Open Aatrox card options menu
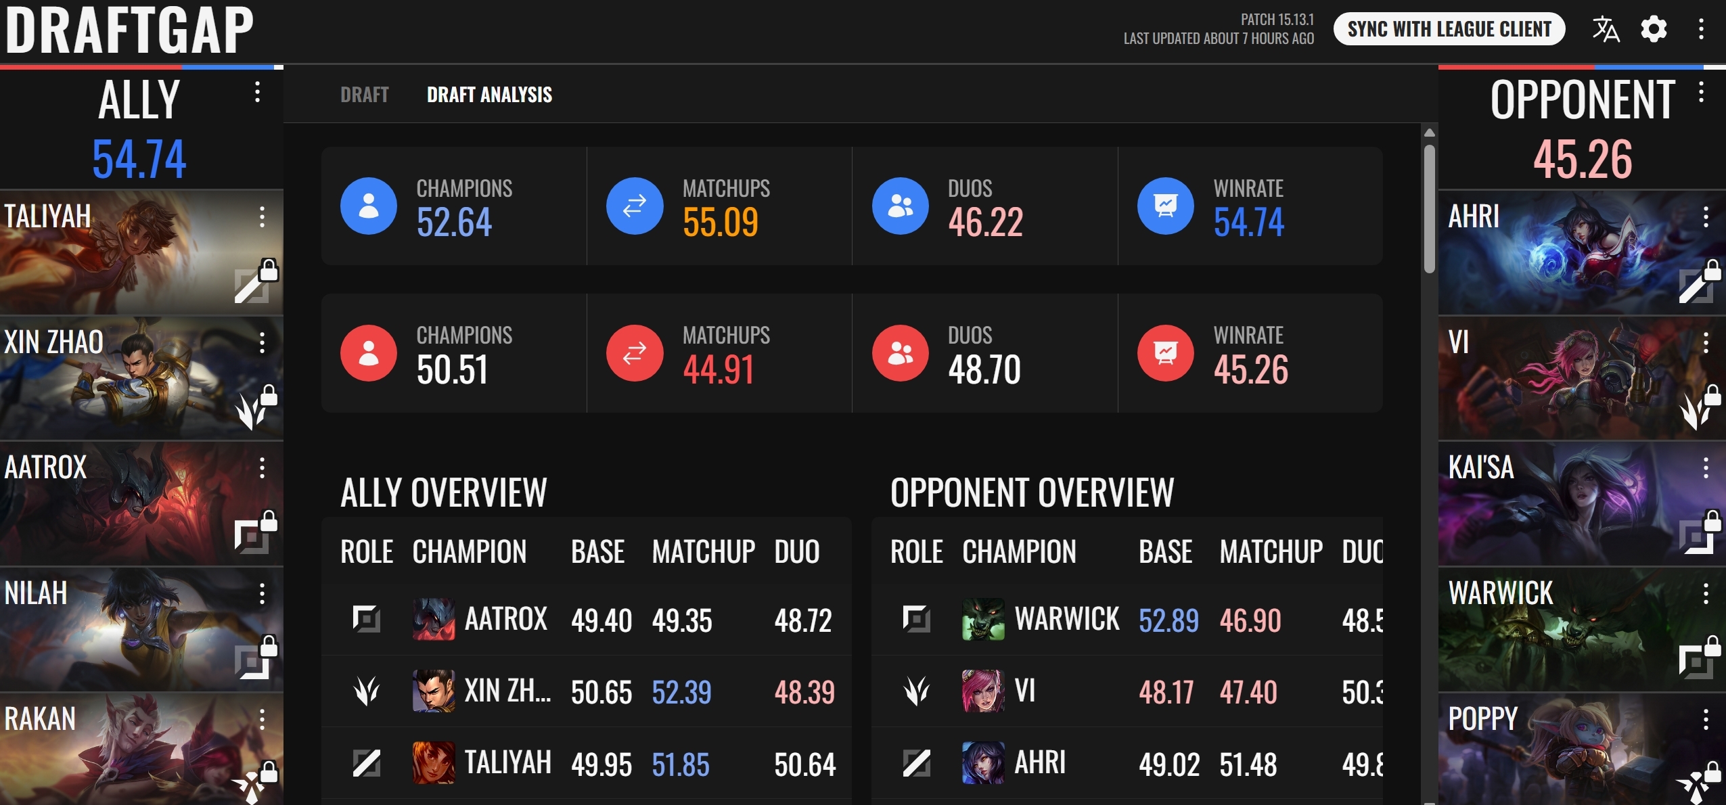Viewport: 1726px width, 805px height. tap(262, 468)
